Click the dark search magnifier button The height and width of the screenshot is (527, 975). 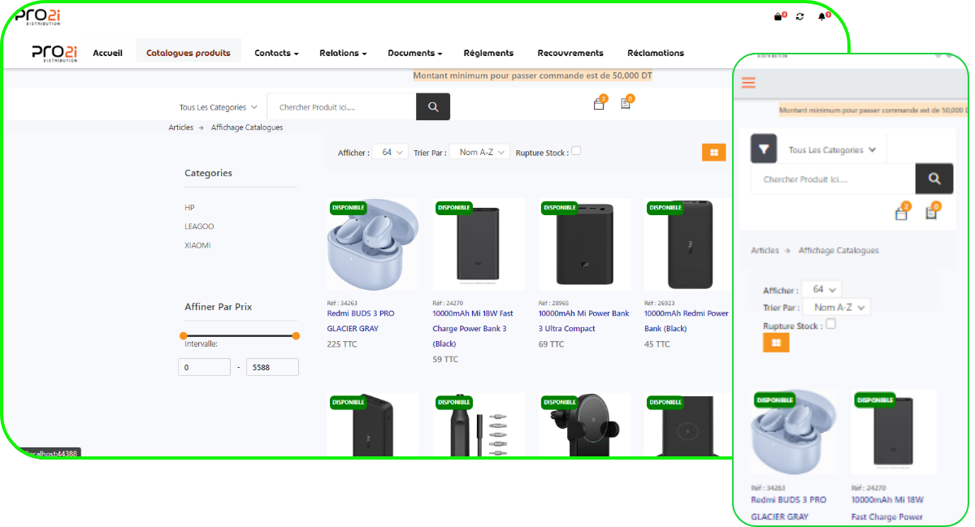pyautogui.click(x=432, y=106)
